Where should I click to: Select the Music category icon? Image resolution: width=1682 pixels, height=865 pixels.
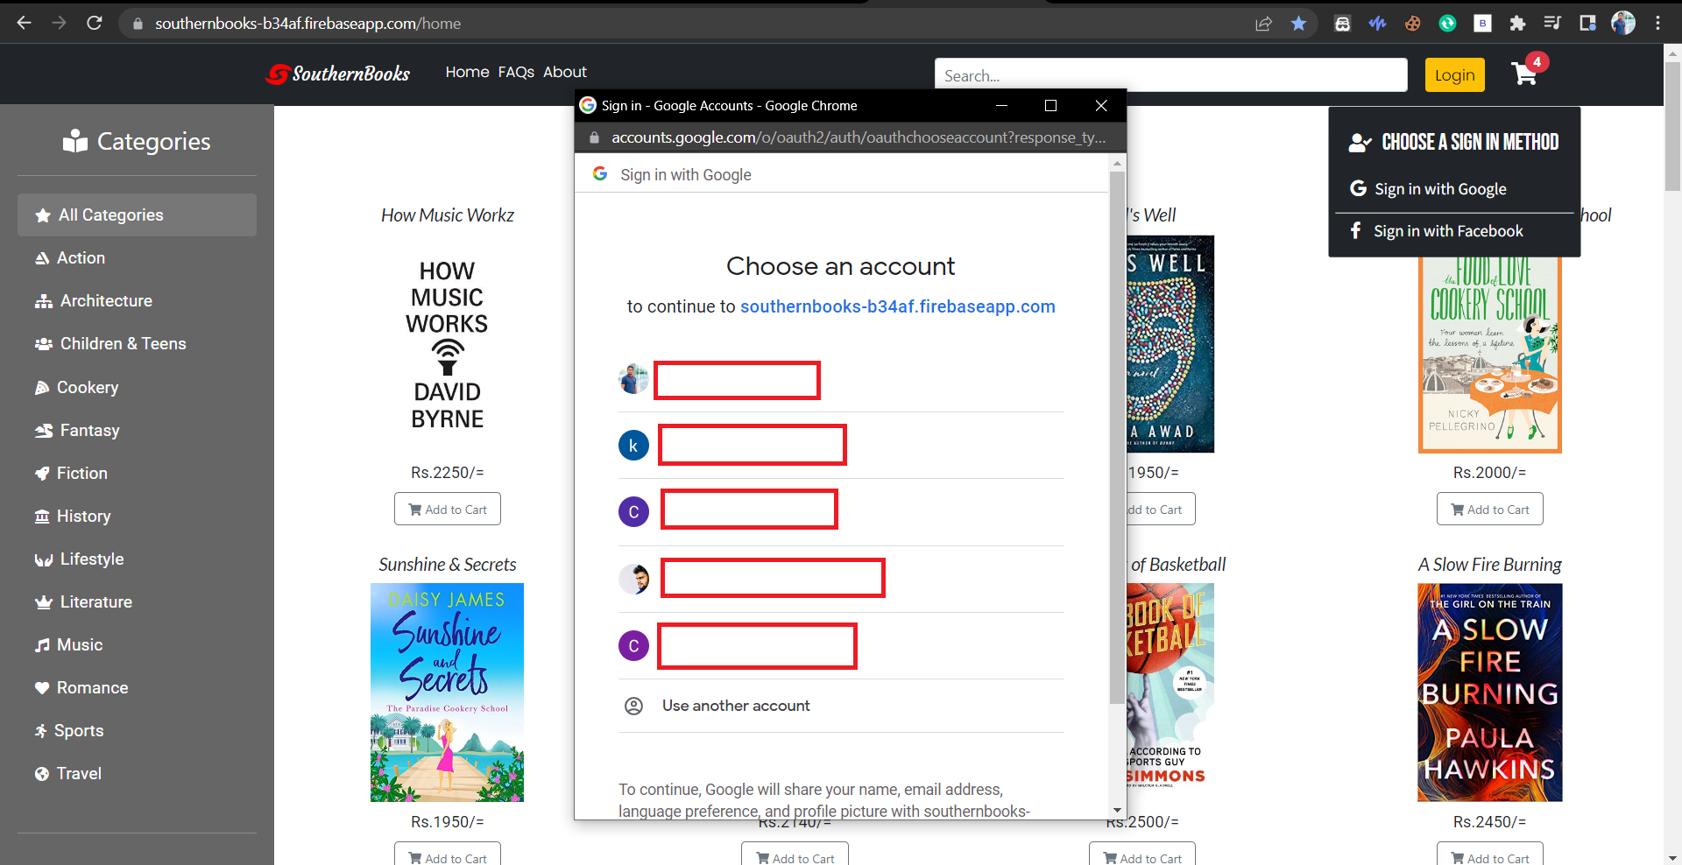[43, 644]
